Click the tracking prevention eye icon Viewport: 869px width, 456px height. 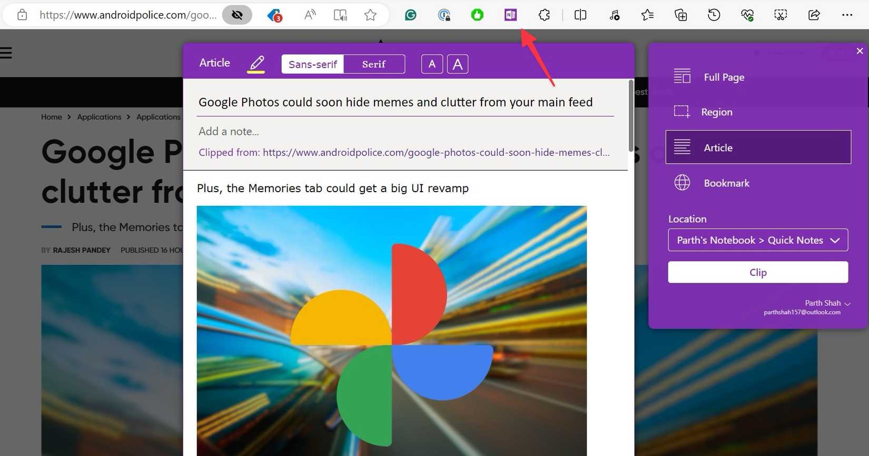[237, 15]
